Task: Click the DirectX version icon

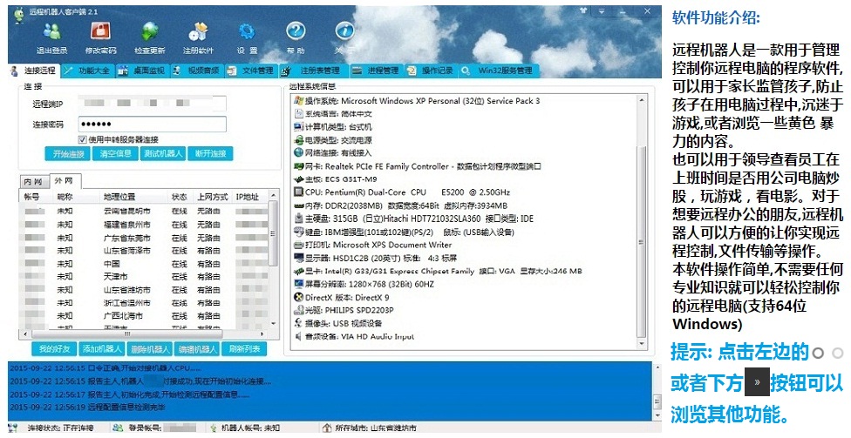Action: [x=298, y=297]
